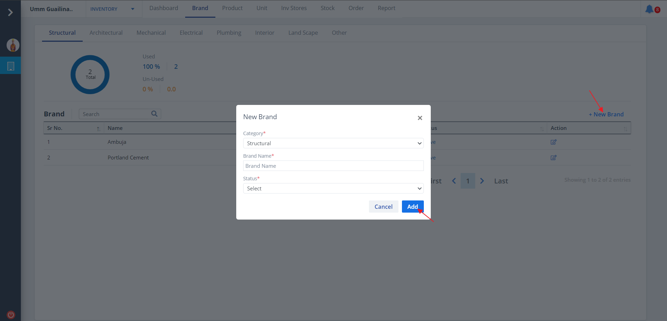Viewport: 667px width, 321px height.
Task: Open the notifications bell icon
Action: click(649, 9)
